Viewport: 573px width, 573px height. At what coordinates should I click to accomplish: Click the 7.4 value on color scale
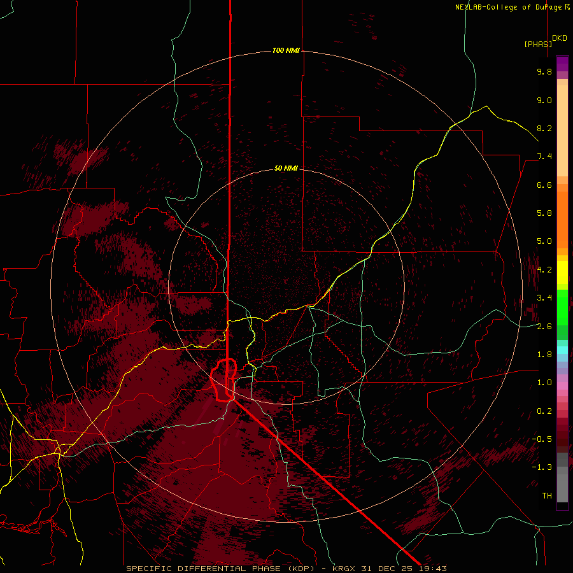pos(544,157)
